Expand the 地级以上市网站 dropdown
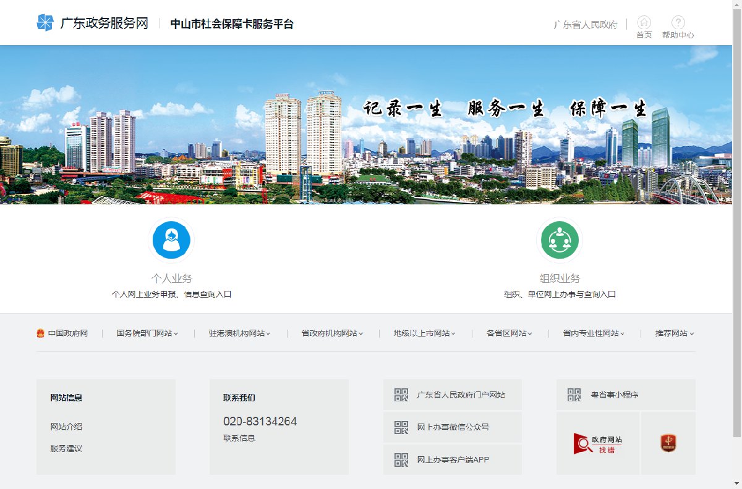Viewport: 742px width, 489px height. pyautogui.click(x=425, y=333)
